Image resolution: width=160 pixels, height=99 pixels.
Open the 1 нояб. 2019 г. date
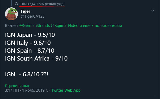tap(35, 90)
